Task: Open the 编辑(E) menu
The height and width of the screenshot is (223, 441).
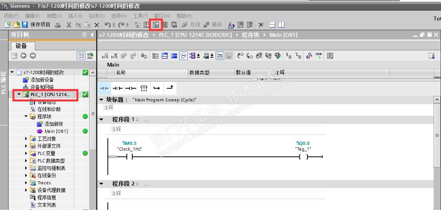Action: pos(32,16)
